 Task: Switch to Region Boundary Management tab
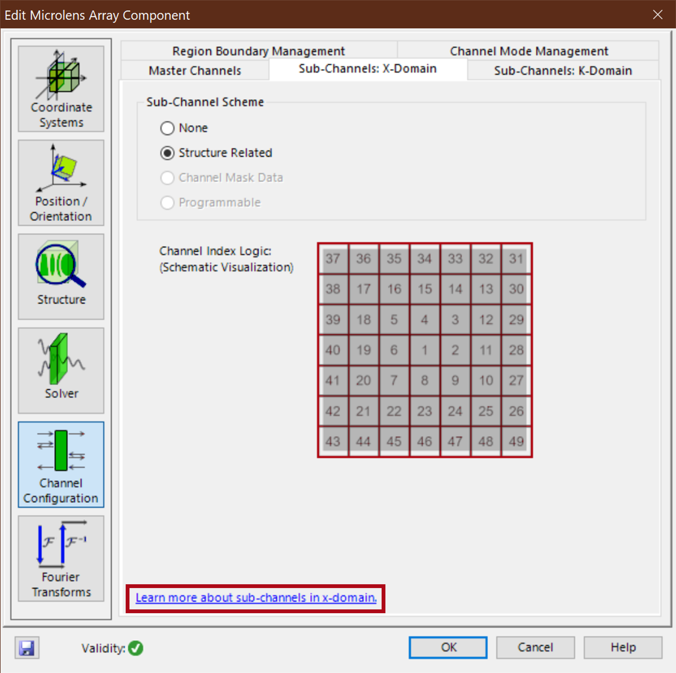(x=259, y=51)
